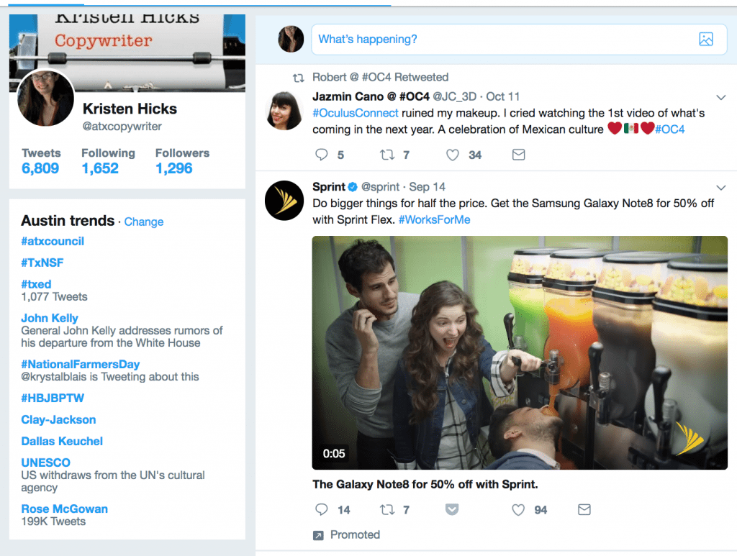
Task: Open Kristen Hicks' profile avatar
Action: (45, 98)
